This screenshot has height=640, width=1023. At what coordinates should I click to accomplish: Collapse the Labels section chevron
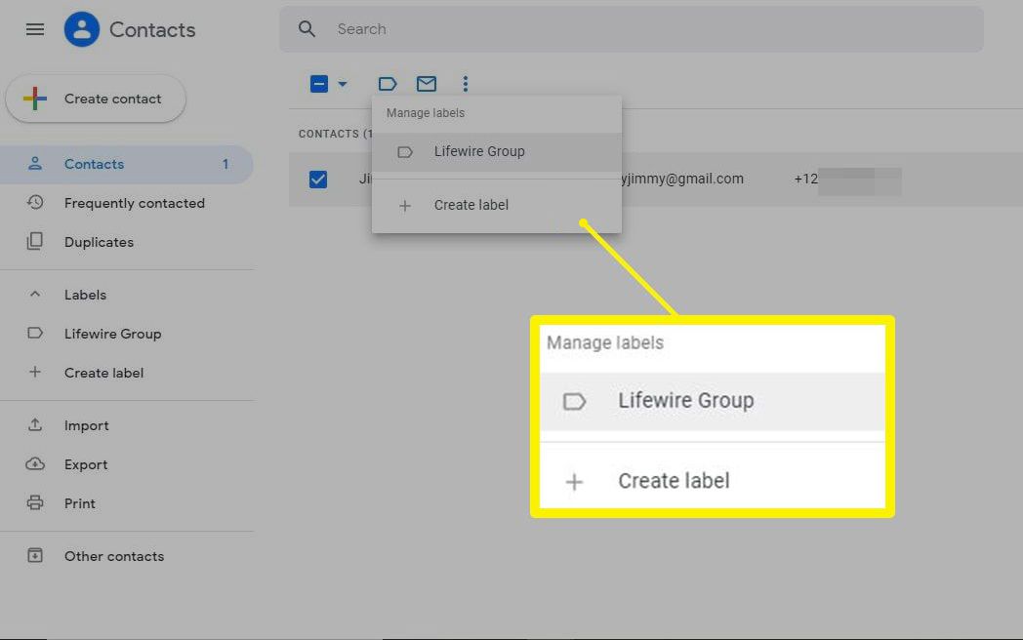pos(35,295)
